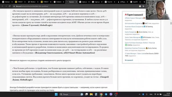Open Telegram from the taskbar

pyautogui.click(x=106, y=94)
